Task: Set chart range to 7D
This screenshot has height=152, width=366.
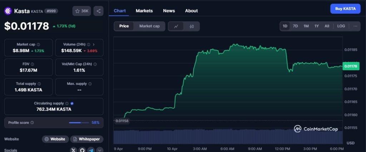Action: click(295, 26)
